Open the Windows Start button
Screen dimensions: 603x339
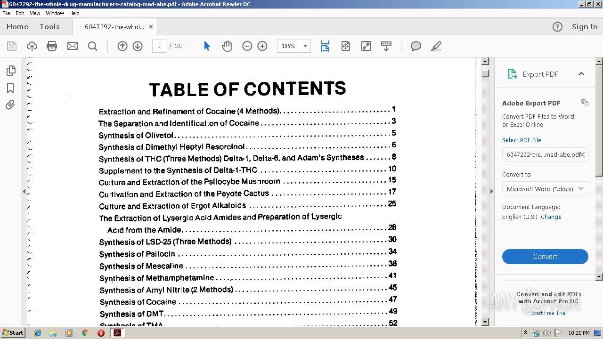13,332
